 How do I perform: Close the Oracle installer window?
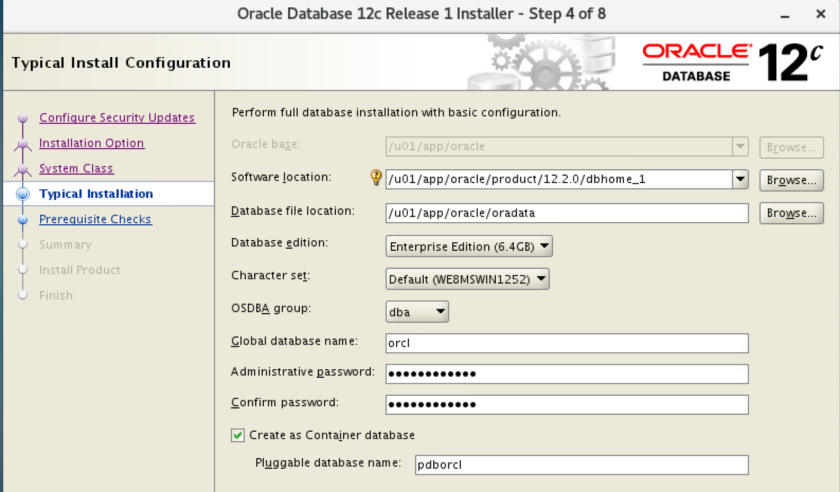(x=820, y=14)
